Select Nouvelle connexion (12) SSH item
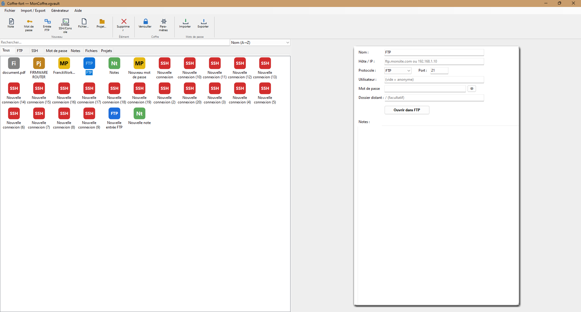 (x=240, y=68)
